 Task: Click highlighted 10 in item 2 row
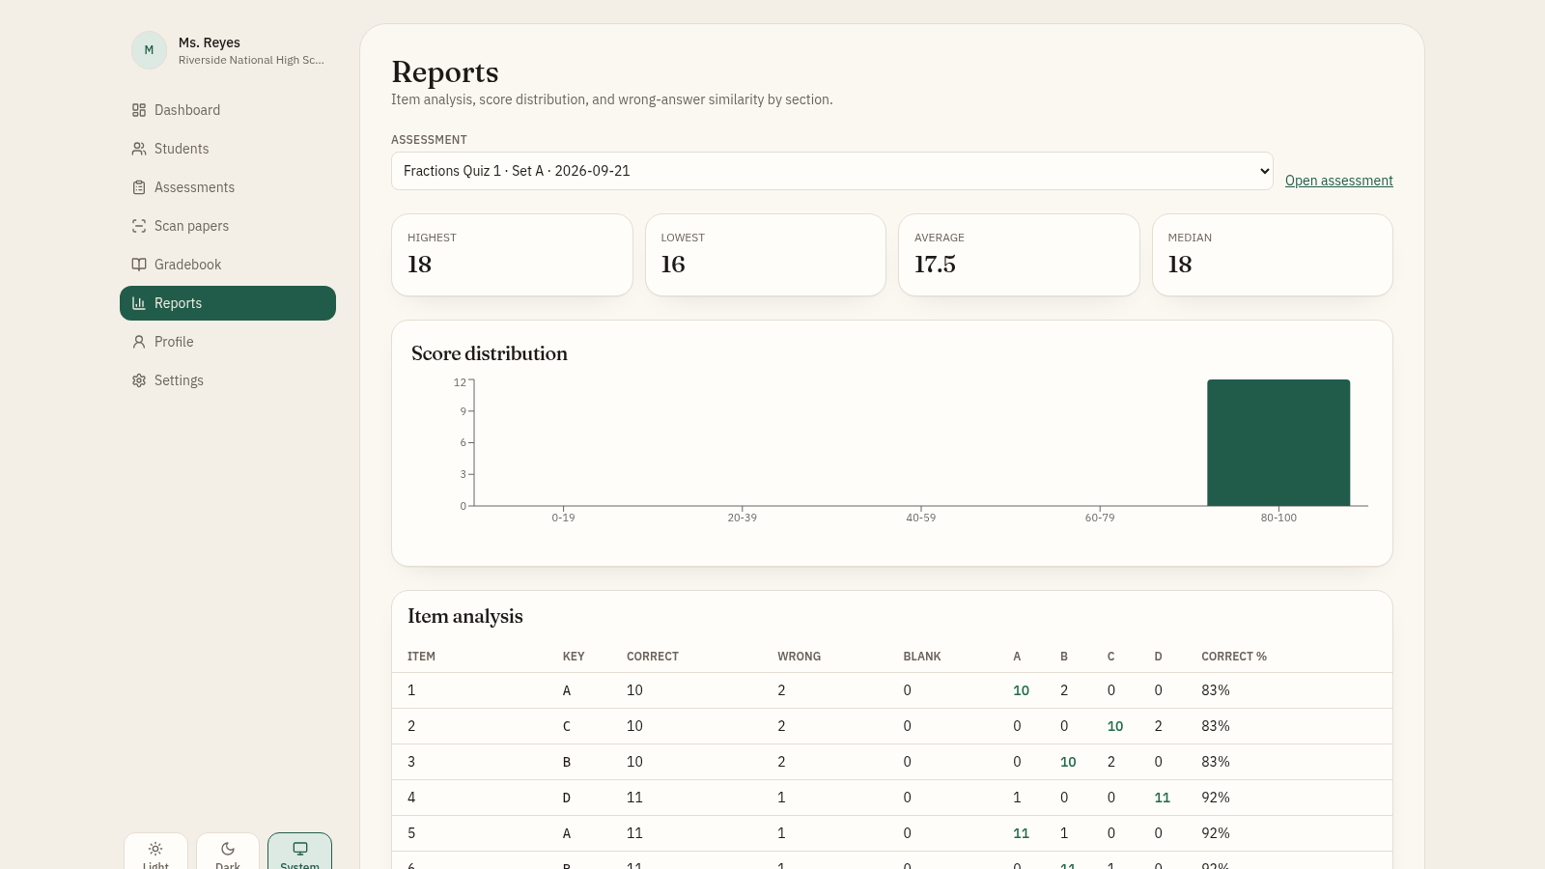[x=1115, y=726]
